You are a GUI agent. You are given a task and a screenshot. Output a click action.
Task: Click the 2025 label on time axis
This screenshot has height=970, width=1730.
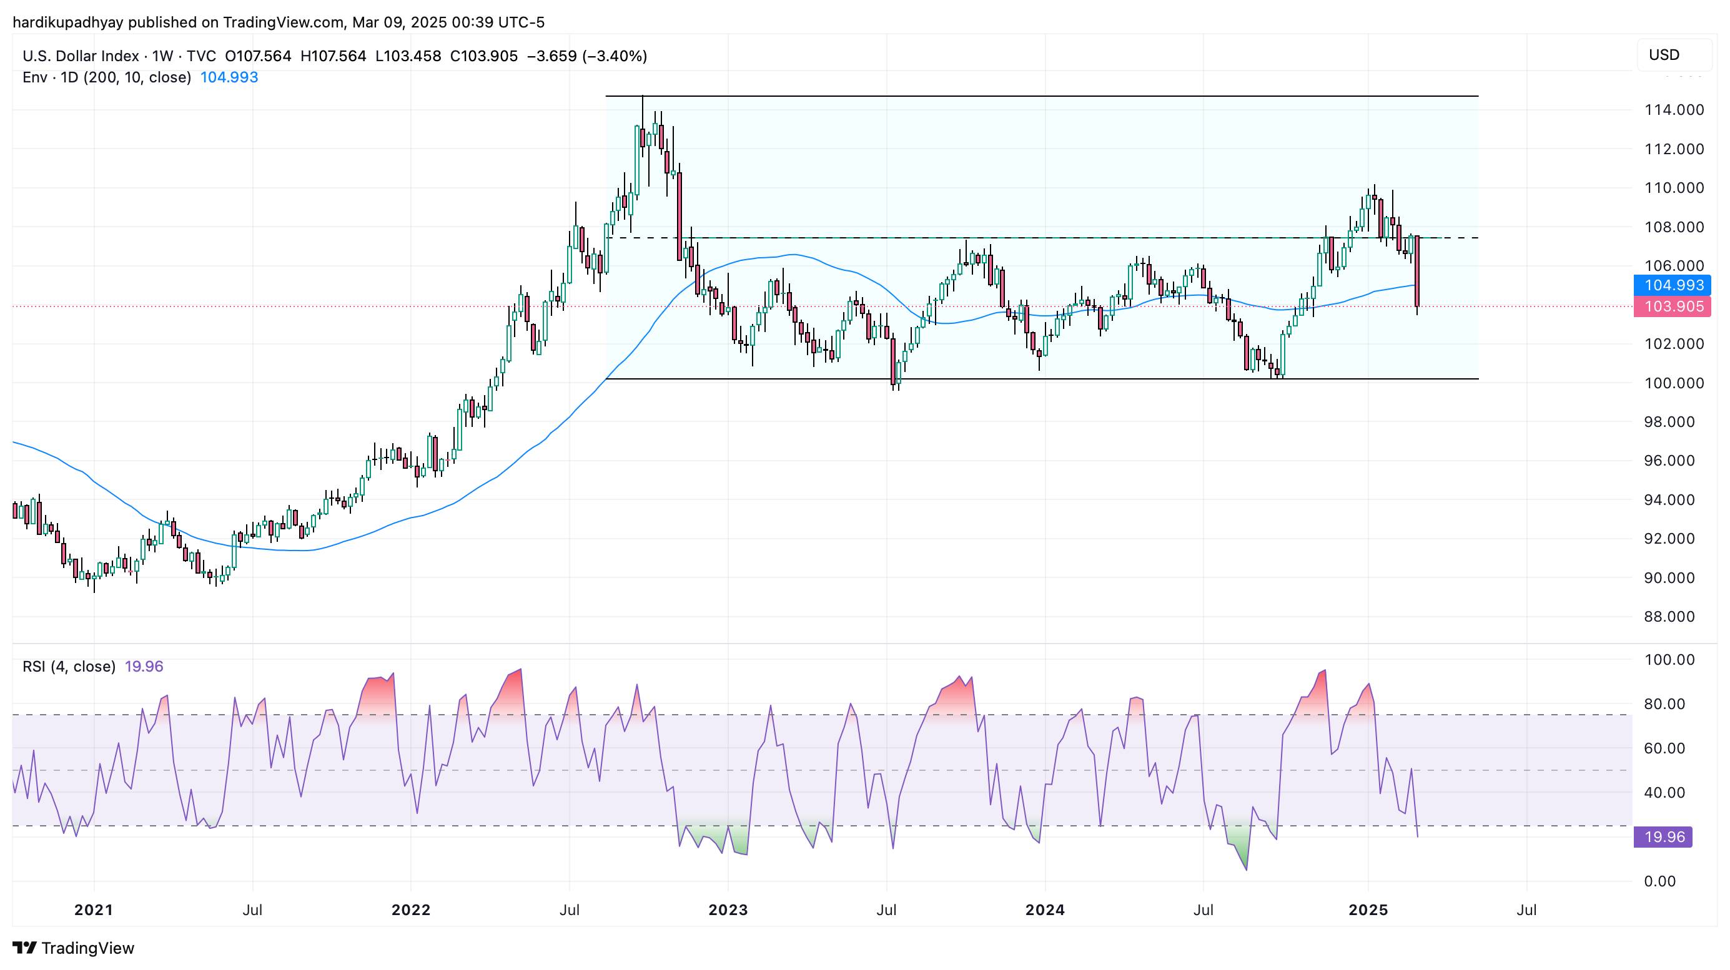[x=1368, y=909]
